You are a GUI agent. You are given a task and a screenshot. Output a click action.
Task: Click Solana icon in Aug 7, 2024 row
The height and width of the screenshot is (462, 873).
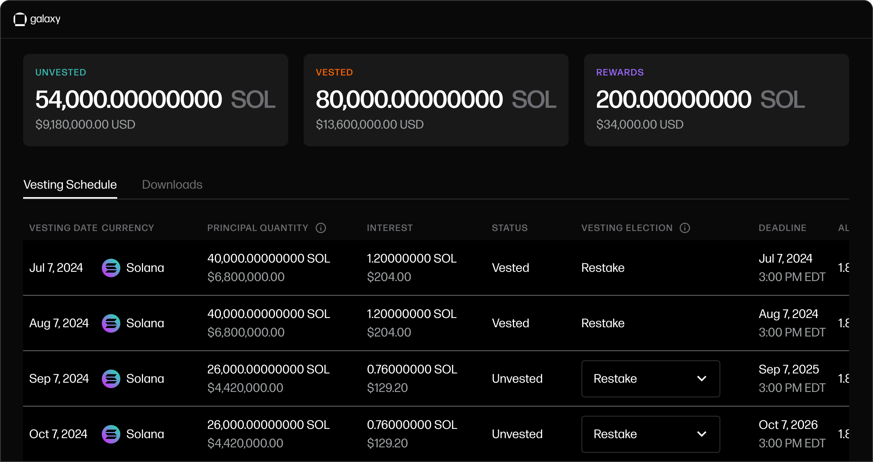(111, 323)
